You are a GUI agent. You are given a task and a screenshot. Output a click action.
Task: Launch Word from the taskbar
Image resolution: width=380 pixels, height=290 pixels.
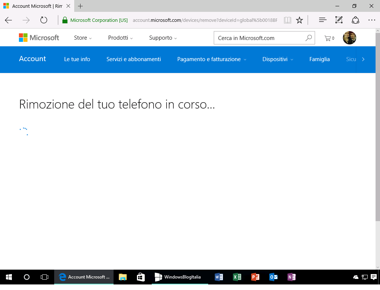coord(219,277)
